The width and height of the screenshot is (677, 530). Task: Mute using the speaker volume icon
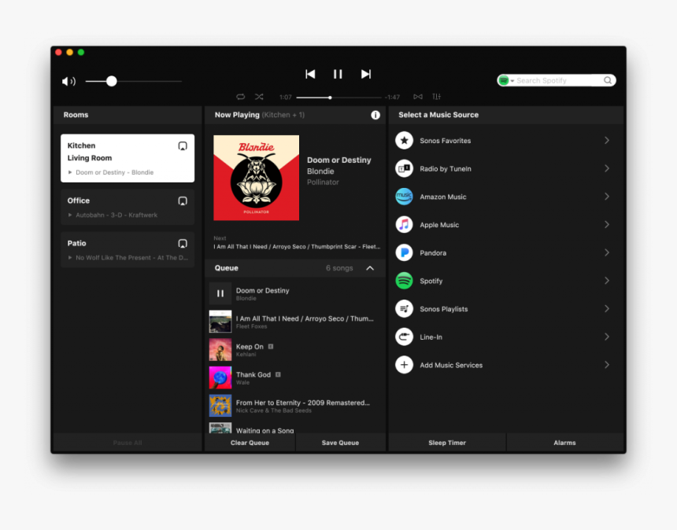coord(68,81)
